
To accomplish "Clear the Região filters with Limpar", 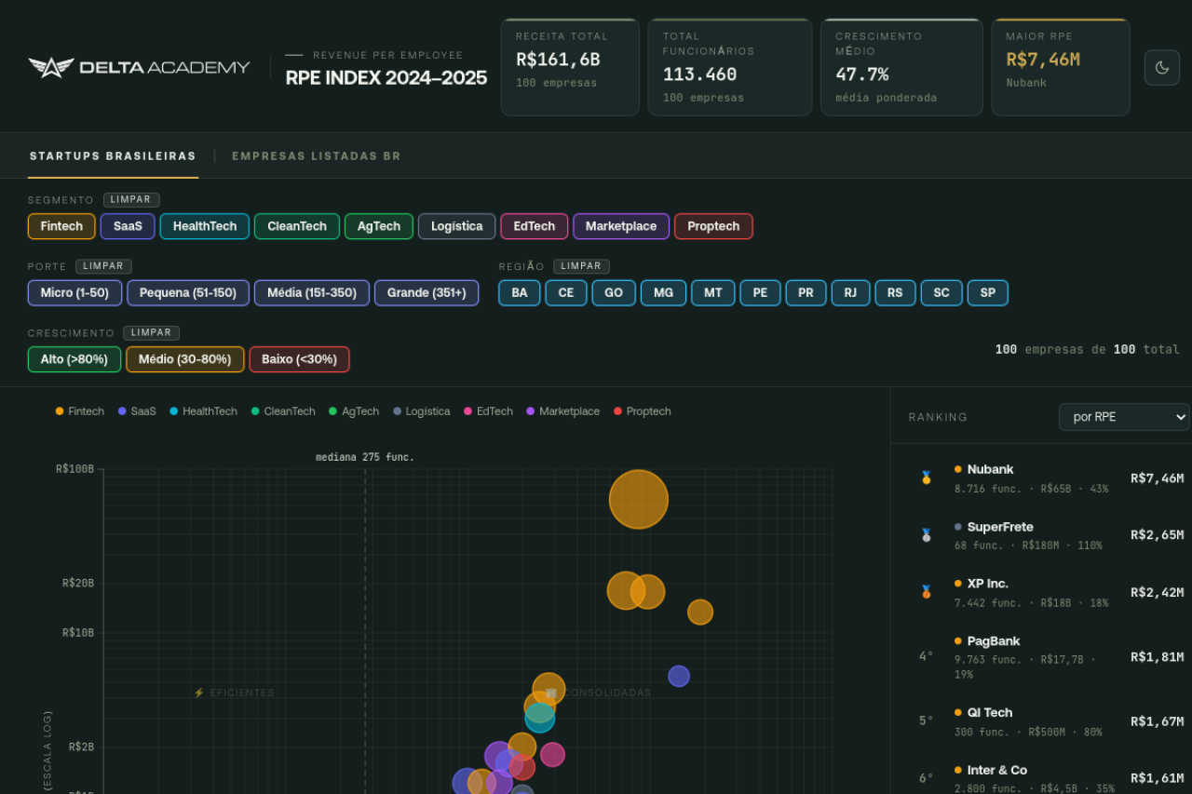I will [581, 266].
